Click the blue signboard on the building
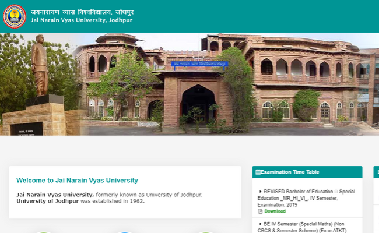Image resolution: width=379 pixels, height=233 pixels. pos(199,64)
